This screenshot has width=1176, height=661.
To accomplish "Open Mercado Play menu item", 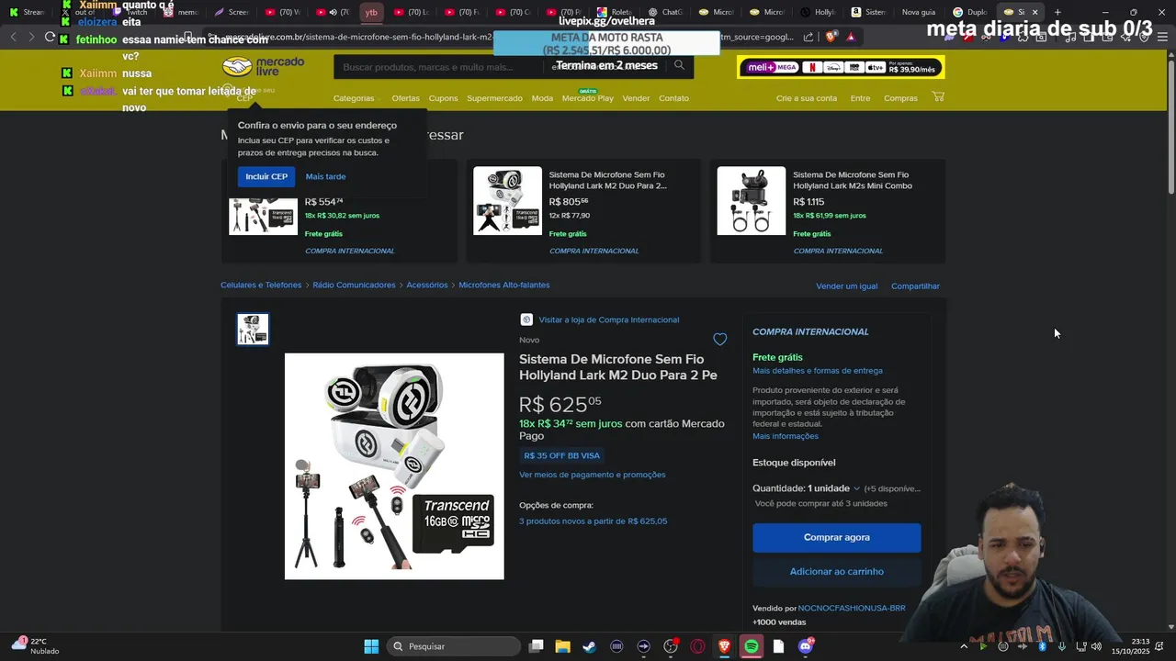I will (x=587, y=97).
